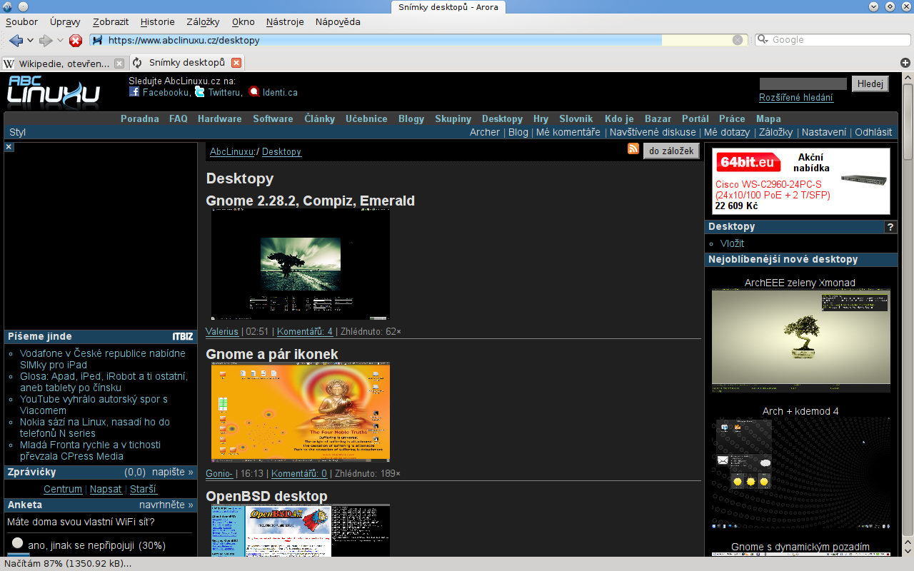Close the left ad panel with X
The width and height of the screenshot is (914, 571).
(9, 147)
